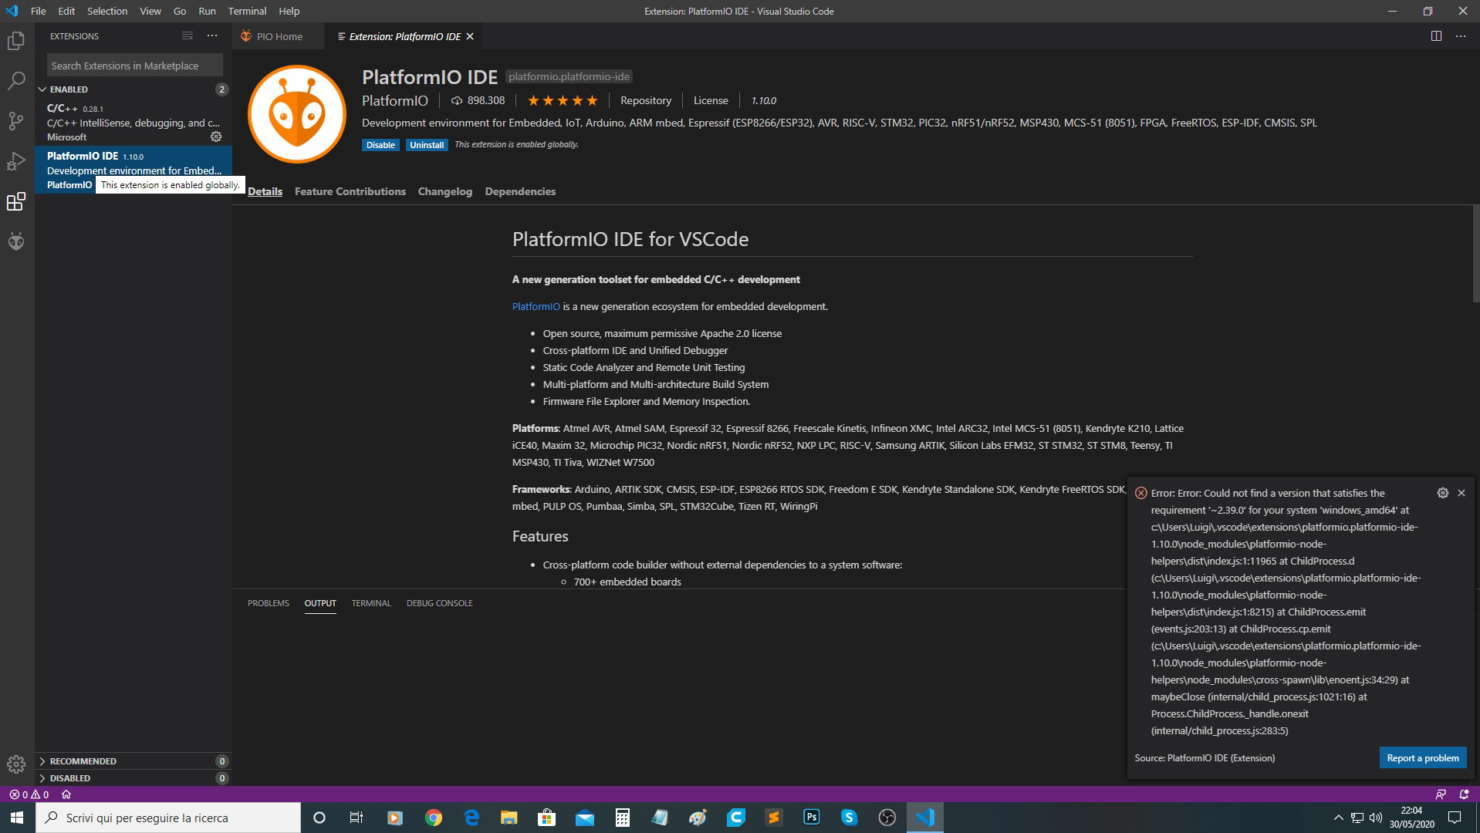The height and width of the screenshot is (833, 1480).
Task: Open the Manage gear at bottom of activity bar
Action: point(16,763)
